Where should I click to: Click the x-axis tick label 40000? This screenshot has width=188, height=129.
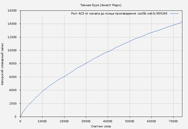tap(108, 121)
